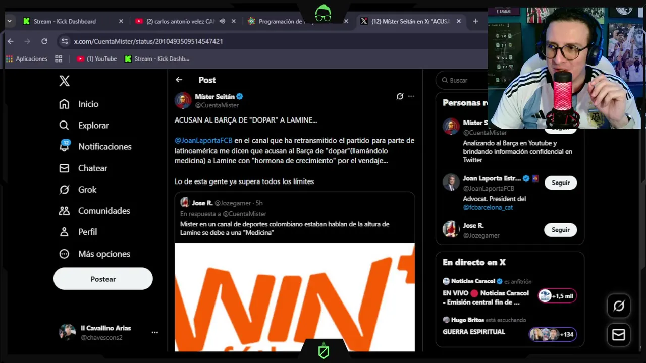Image resolution: width=646 pixels, height=363 pixels.
Task: Open a new browser tab
Action: click(475, 21)
